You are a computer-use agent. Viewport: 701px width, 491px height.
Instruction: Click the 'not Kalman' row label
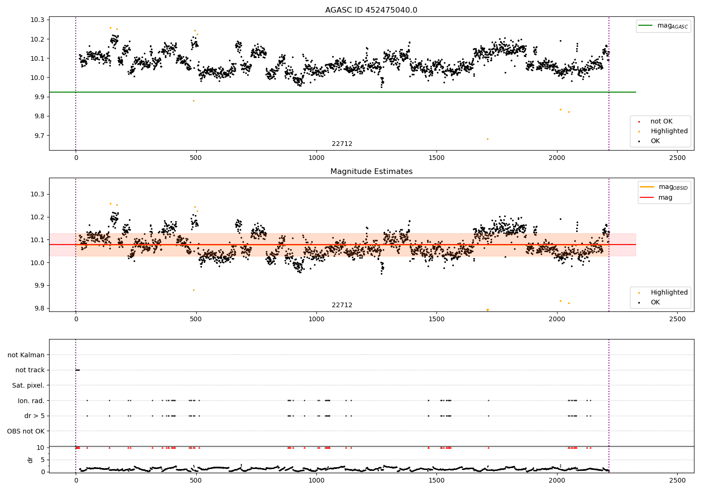[26, 355]
